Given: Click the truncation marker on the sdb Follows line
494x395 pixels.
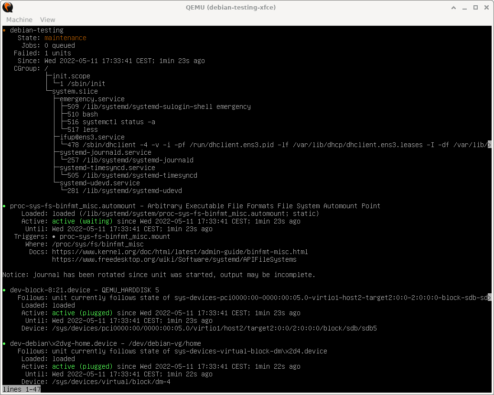Looking at the screenshot, I should tap(489, 298).
